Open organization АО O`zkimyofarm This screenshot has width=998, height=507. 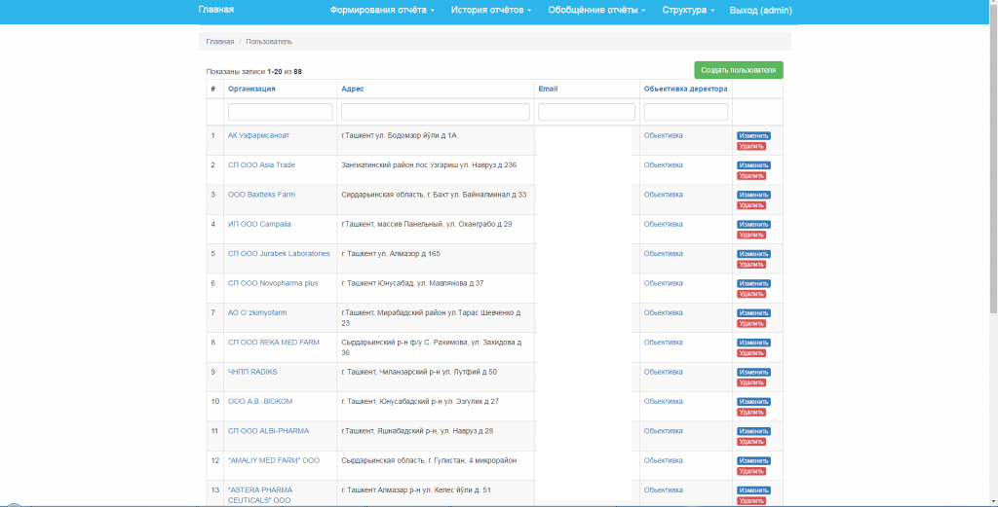click(x=257, y=312)
